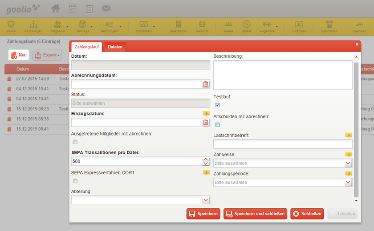Increase SEPA Transaktionen pro Datei value
This screenshot has width=374, height=231.
click(x=206, y=159)
